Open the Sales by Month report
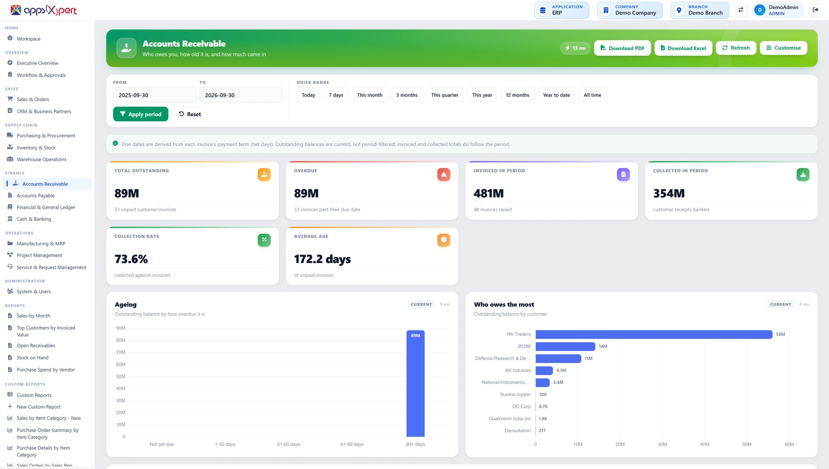Viewport: 829px width, 469px height. pos(33,316)
